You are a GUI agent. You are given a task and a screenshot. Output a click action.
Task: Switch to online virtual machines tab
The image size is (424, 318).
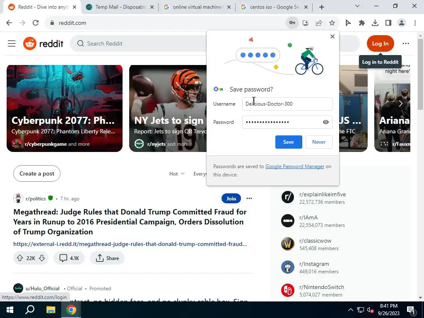tap(198, 7)
